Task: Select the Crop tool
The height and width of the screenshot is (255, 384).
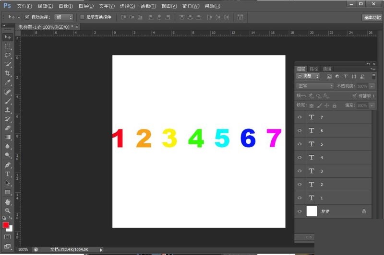Action: (x=8, y=73)
